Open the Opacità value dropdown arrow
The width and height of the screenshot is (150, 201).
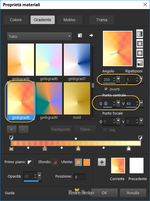pos(40,176)
